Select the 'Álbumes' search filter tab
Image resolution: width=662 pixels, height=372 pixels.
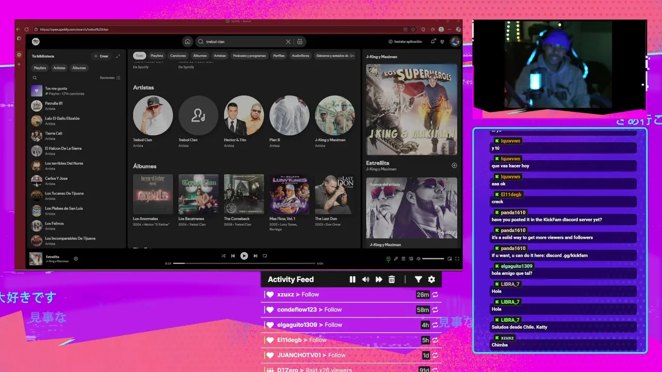coord(200,55)
